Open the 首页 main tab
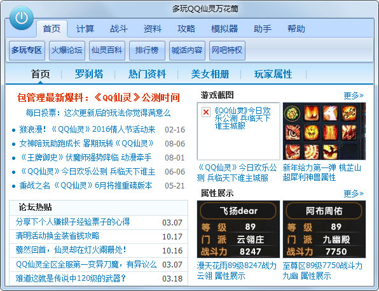 [52, 29]
